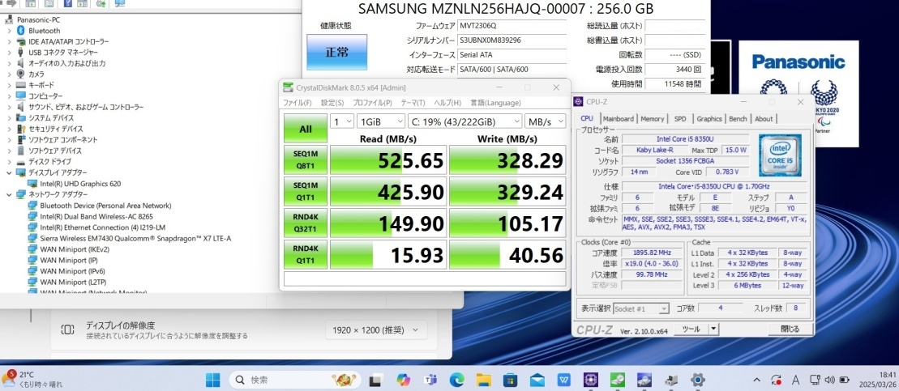Image resolution: width=899 pixels, height=391 pixels.
Task: Open the ヘルプ(H) menu
Action: [x=447, y=103]
